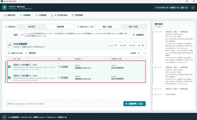The image size is (197, 120).
Task: Click the 工位 01 · USB 端口 3 title
Action: pyautogui.click(x=22, y=65)
